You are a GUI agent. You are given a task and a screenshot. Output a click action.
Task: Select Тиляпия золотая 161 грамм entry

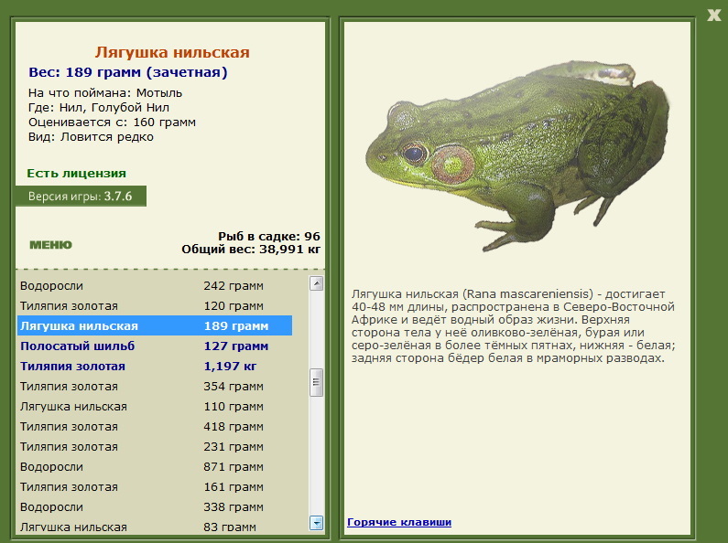pyautogui.click(x=155, y=487)
